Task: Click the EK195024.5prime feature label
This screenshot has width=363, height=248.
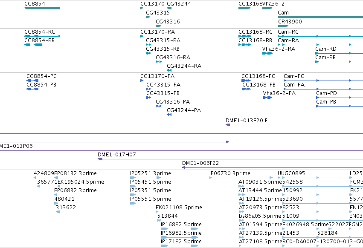Action: (81, 182)
